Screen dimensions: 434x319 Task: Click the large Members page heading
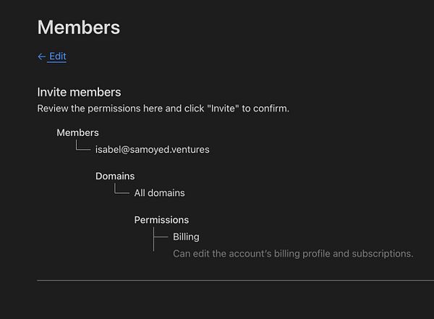point(79,27)
